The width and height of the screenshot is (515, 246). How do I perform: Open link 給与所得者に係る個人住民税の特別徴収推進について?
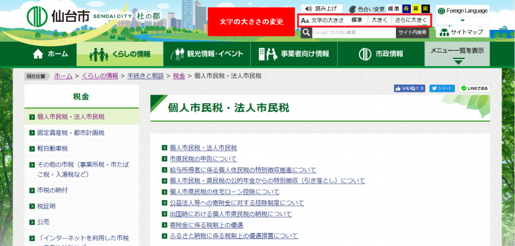coord(243,170)
